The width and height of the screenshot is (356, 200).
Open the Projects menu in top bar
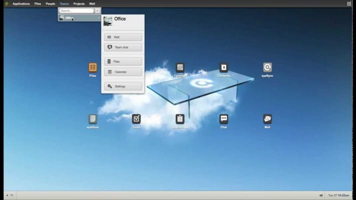pyautogui.click(x=79, y=3)
